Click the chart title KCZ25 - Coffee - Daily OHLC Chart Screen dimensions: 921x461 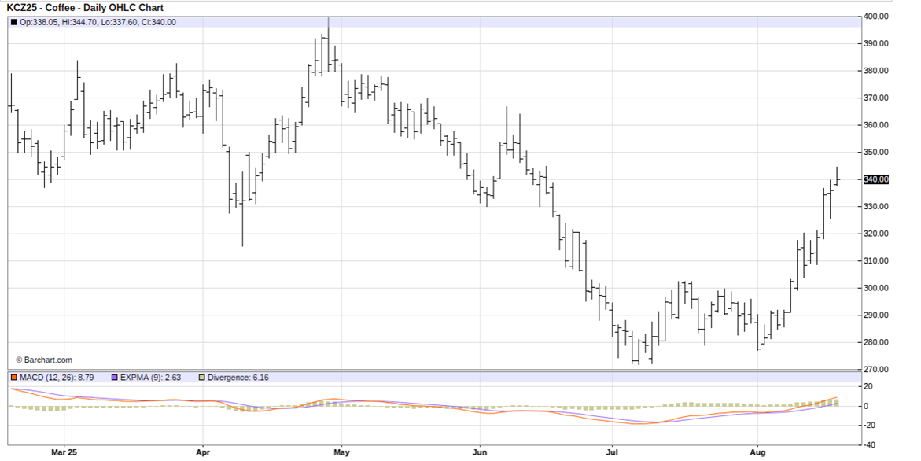coord(85,8)
